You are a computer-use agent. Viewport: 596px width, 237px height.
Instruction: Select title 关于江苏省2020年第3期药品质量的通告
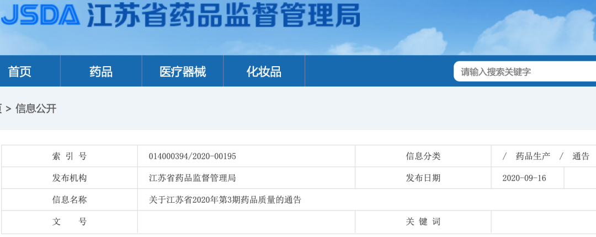225,200
